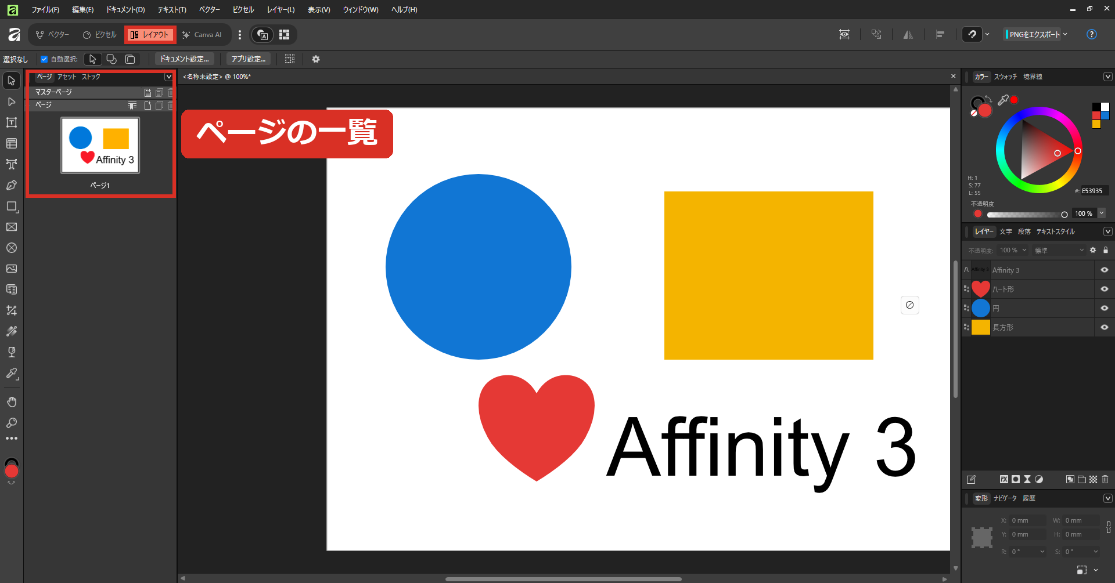Open the blend mode 標準 dropdown

click(1059, 250)
